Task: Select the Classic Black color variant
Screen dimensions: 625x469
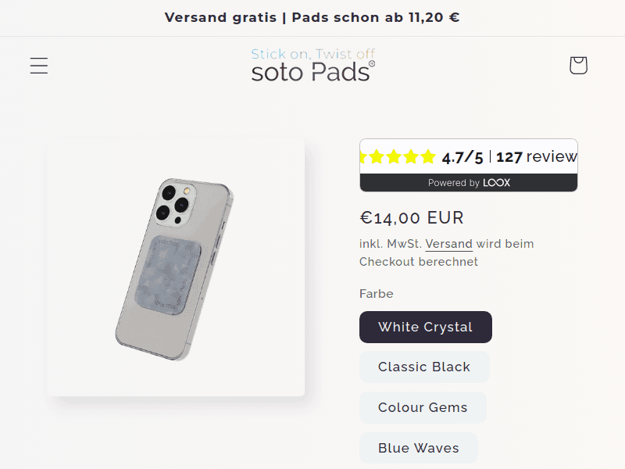Action: (x=424, y=367)
